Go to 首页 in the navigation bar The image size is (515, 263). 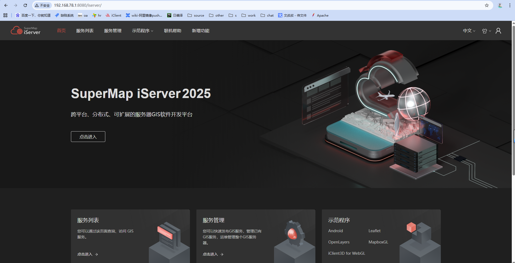pos(61,31)
